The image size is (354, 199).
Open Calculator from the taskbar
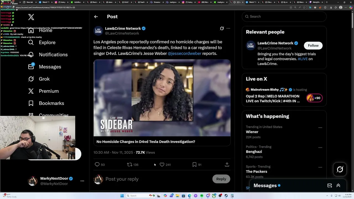[232, 196]
